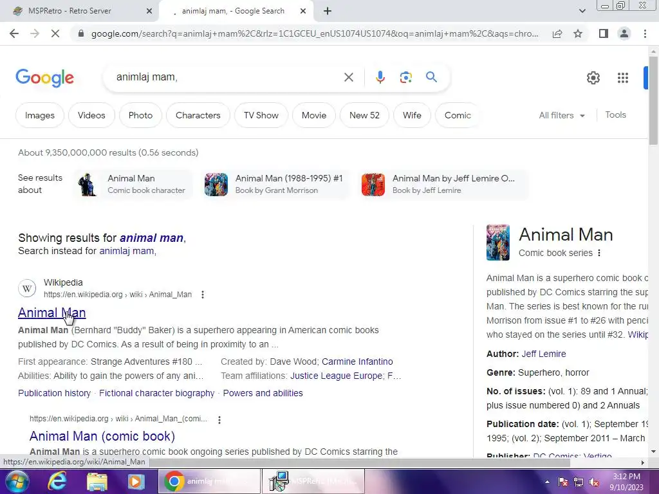
Task: Open author Jeff Lemire link
Action: tap(544, 354)
